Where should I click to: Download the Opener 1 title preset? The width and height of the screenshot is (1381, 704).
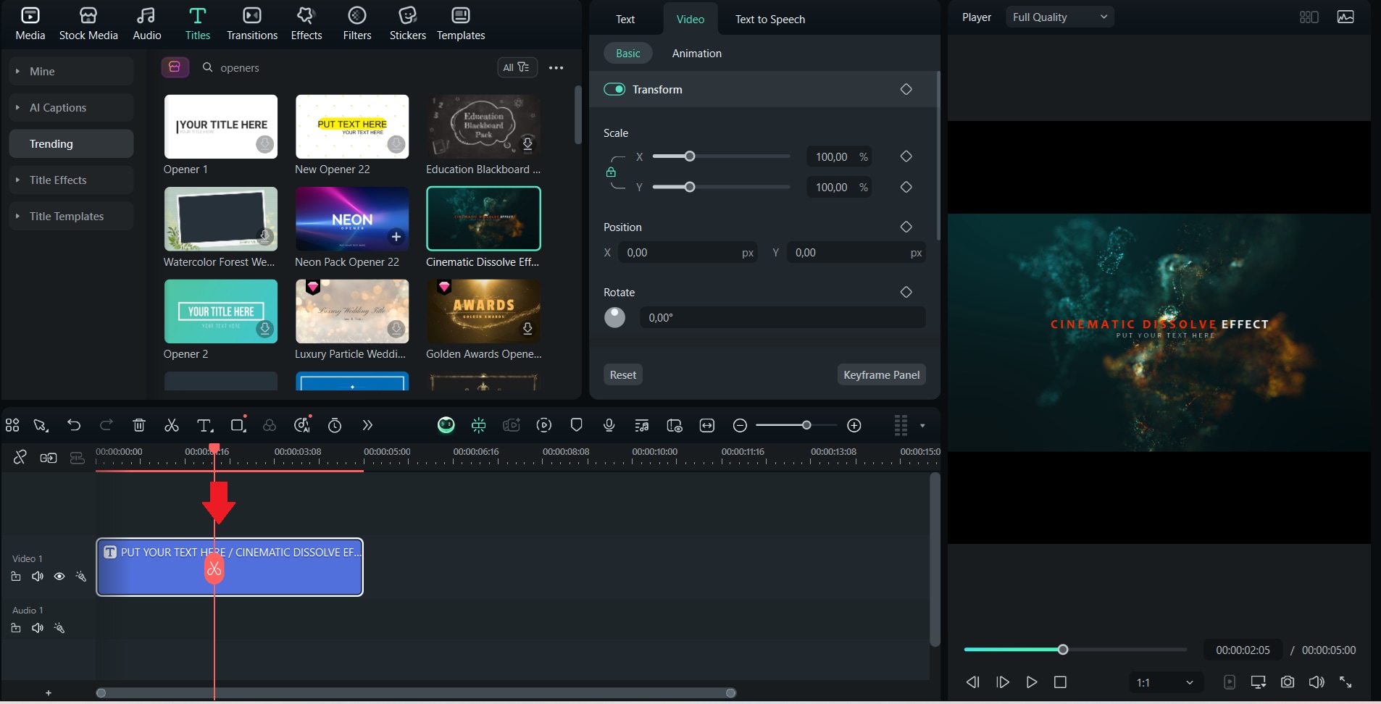tap(265, 144)
